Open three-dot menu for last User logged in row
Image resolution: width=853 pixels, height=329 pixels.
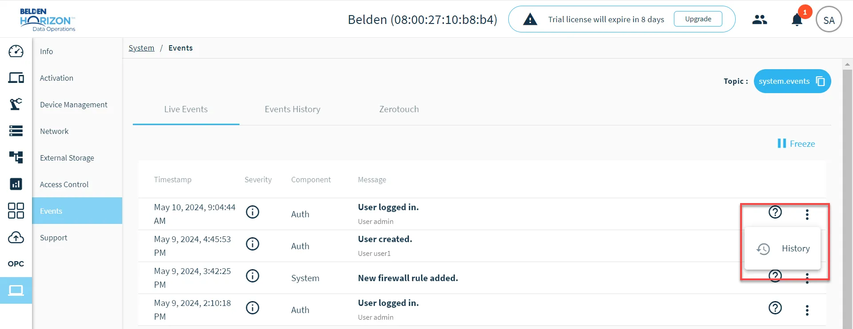click(807, 310)
